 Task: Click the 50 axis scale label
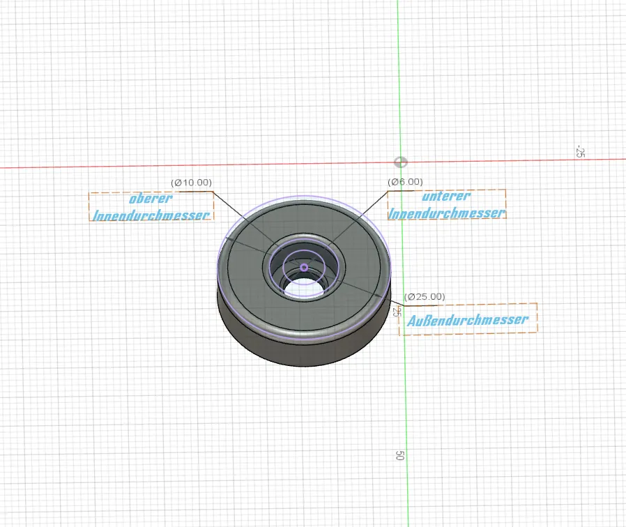(399, 455)
